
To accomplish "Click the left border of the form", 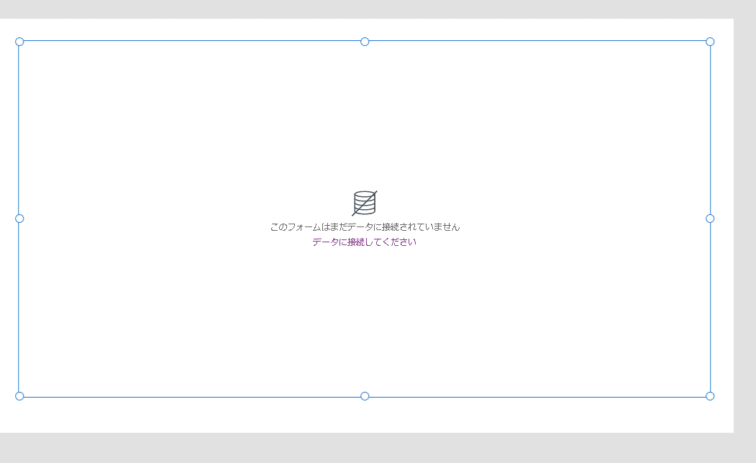I will point(19,129).
